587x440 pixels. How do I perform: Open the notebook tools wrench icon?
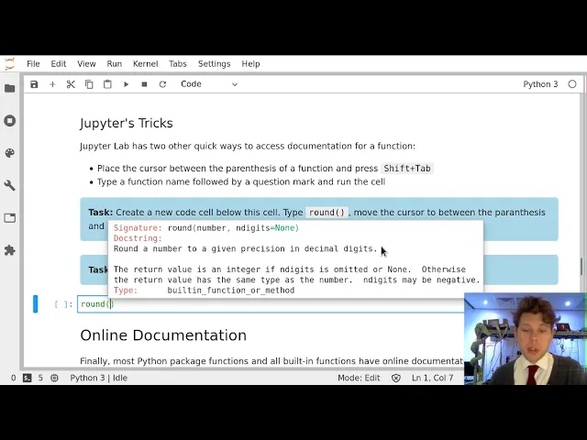point(10,185)
